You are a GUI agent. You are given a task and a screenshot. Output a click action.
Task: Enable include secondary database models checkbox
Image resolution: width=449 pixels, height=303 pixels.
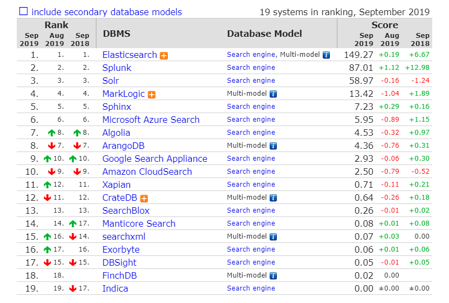24,11
